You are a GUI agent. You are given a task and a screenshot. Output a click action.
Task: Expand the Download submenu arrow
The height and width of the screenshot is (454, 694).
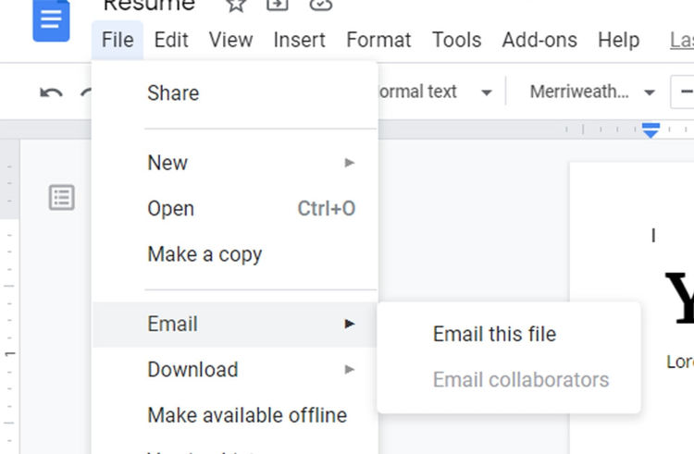[349, 370]
